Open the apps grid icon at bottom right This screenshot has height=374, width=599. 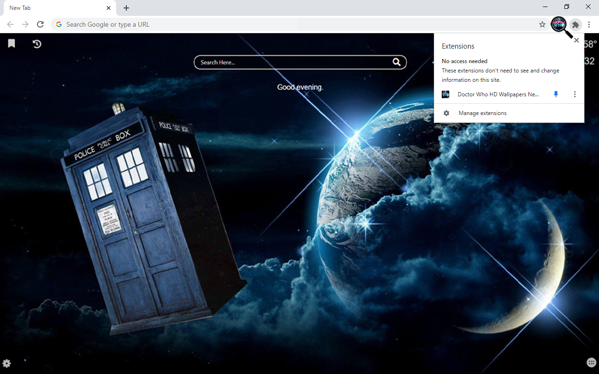(591, 362)
